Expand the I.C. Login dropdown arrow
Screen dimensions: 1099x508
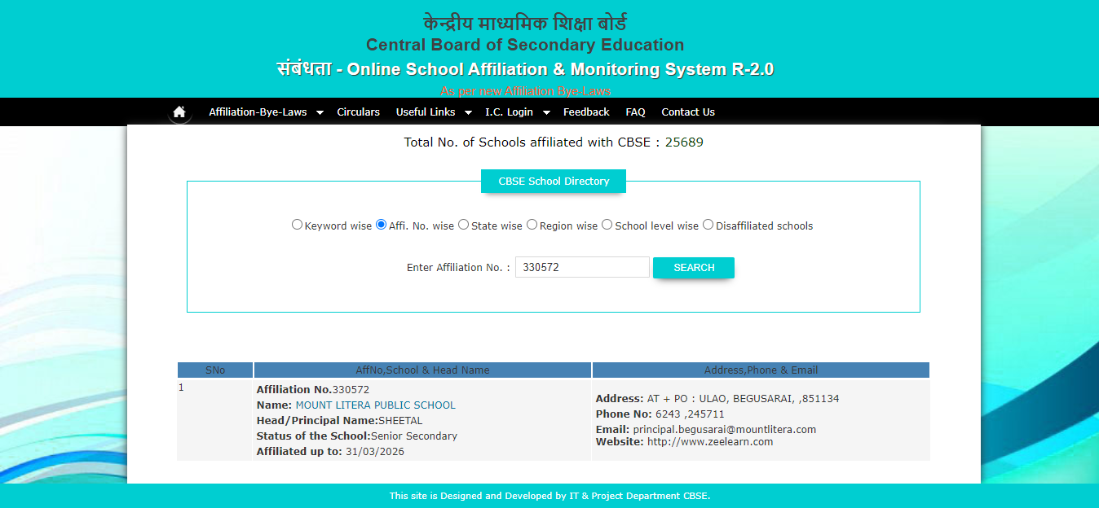(x=546, y=112)
